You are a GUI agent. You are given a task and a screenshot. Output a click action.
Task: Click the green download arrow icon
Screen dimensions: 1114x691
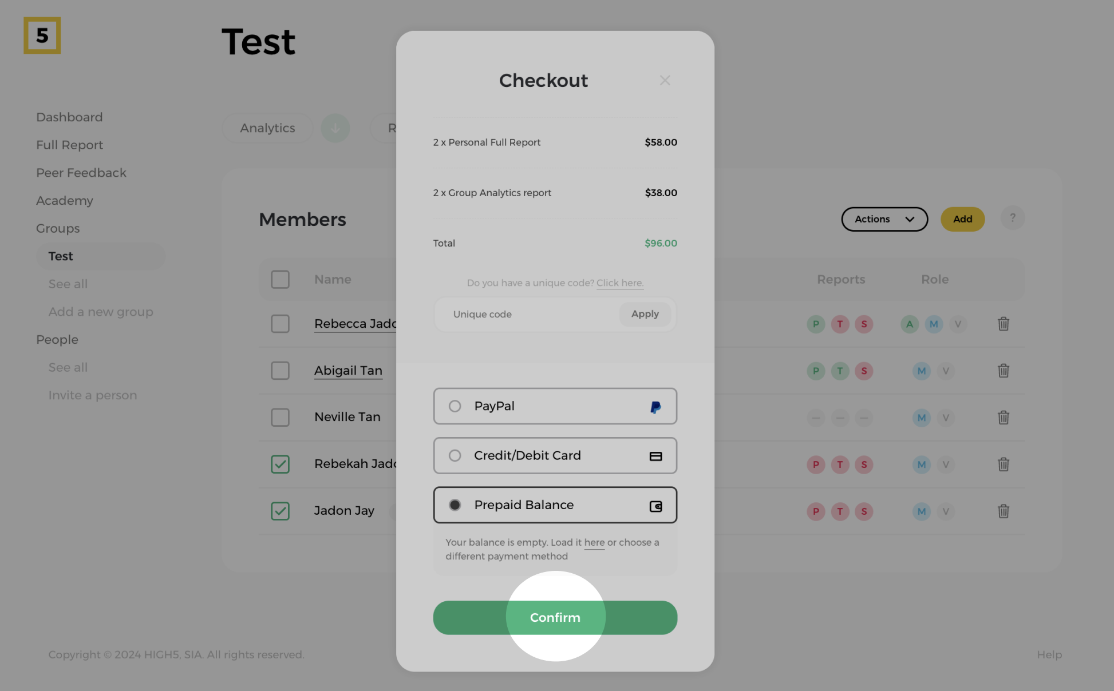coord(335,128)
